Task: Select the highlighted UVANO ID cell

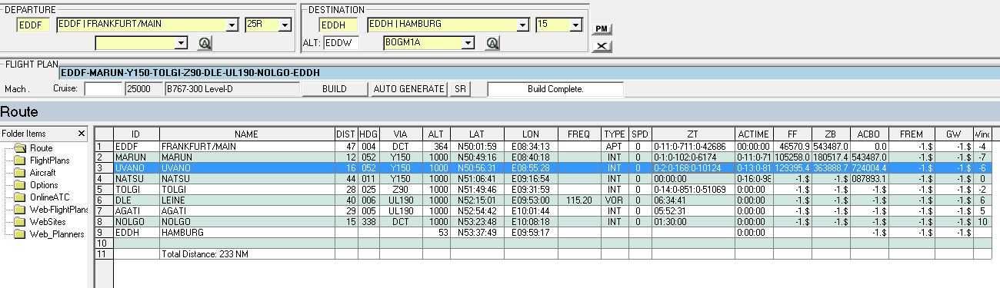Action: tap(135, 167)
